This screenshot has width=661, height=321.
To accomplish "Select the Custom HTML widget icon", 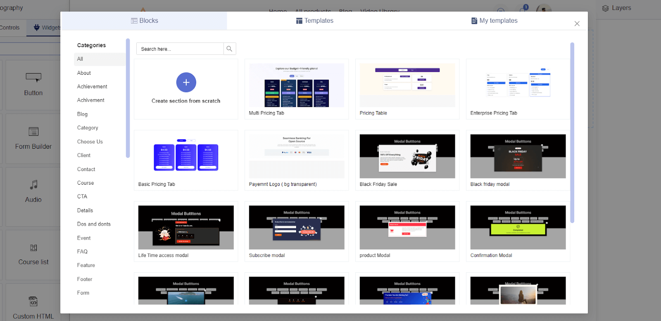I will coord(33,301).
